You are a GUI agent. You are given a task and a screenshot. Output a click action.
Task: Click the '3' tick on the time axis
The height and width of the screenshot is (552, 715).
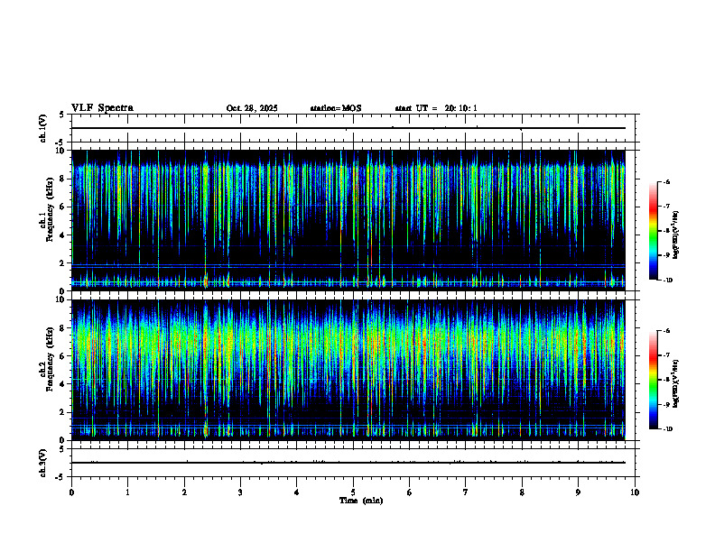point(240,492)
